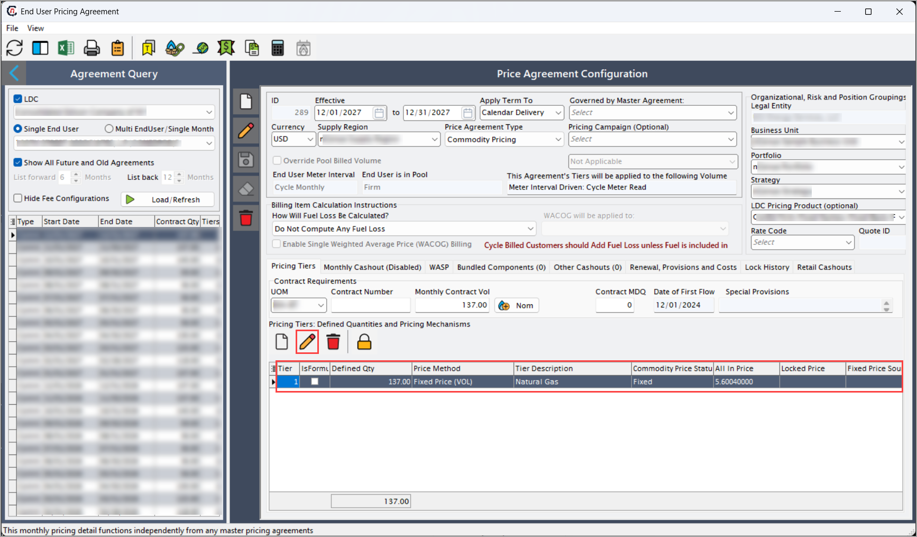Open the Apply Term To dropdown
Viewport: 917px width, 537px height.
point(558,113)
